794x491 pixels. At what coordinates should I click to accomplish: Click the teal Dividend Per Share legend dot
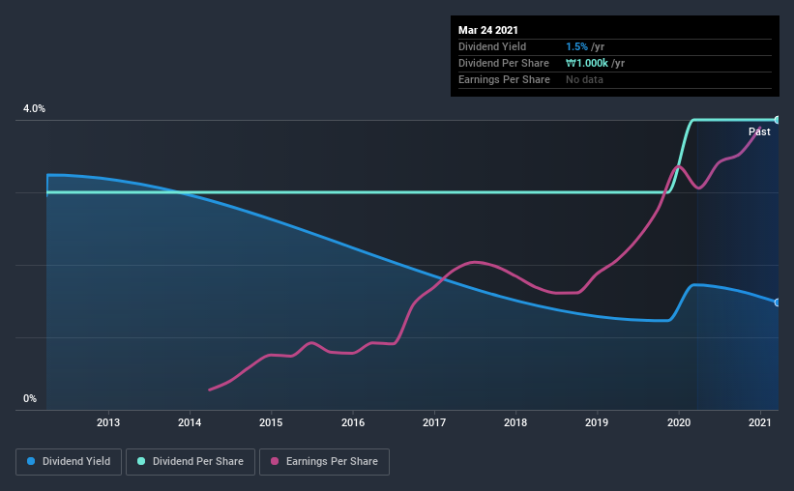pos(141,461)
